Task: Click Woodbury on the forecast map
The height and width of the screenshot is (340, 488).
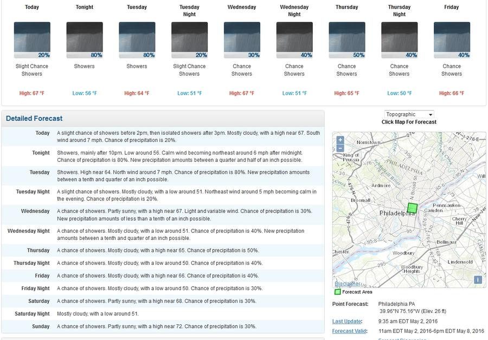Action: tap(403, 253)
